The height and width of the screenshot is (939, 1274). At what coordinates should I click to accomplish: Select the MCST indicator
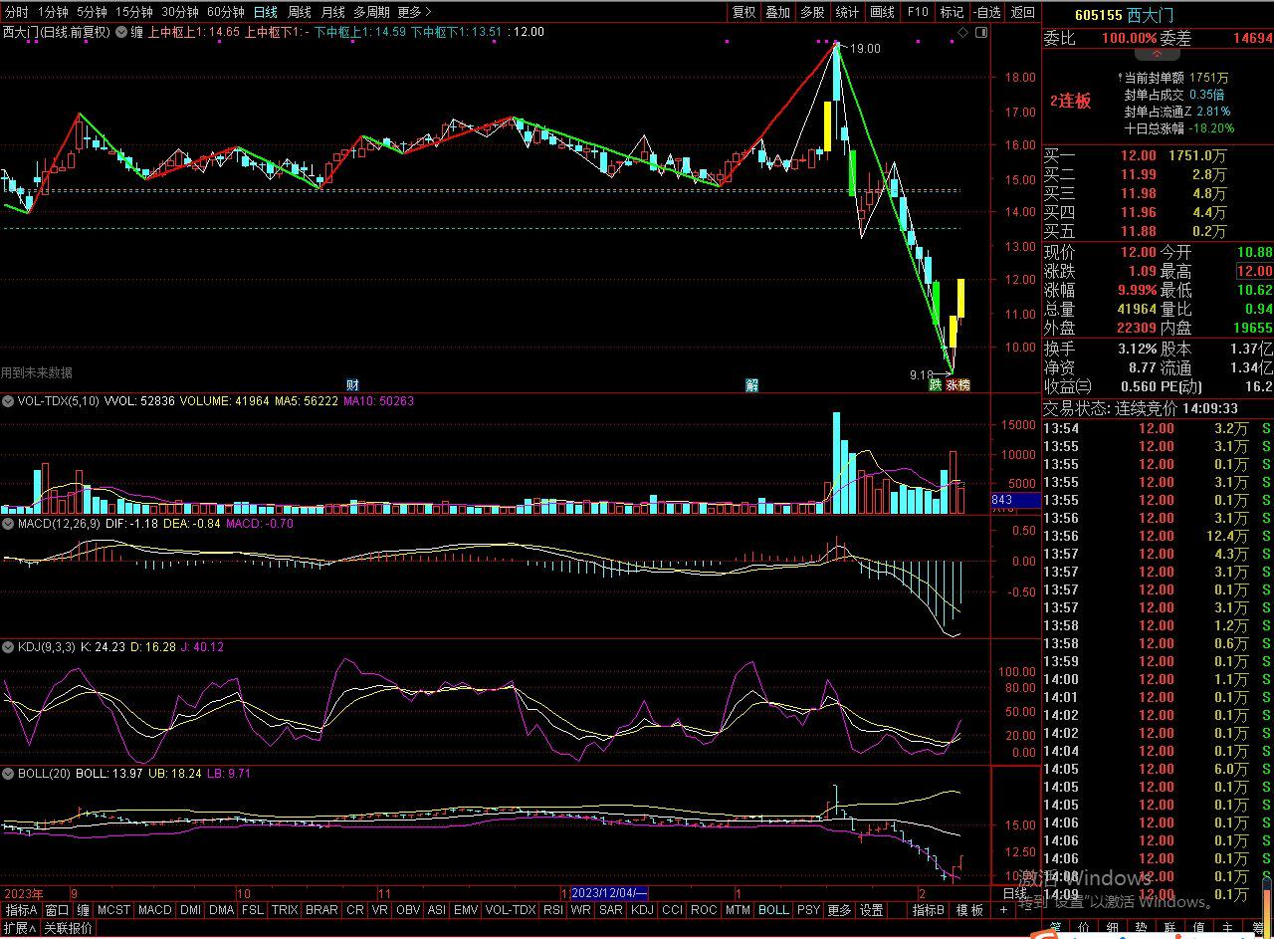pos(113,910)
